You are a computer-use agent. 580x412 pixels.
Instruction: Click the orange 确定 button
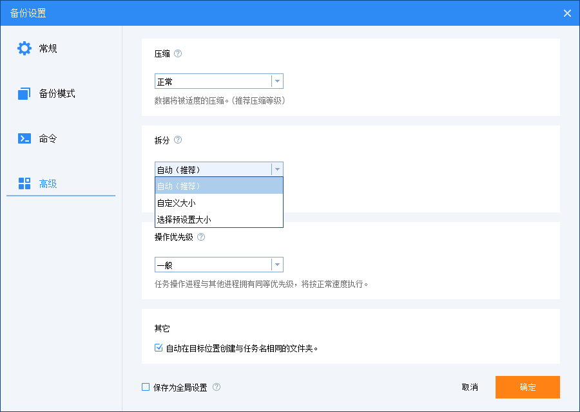[527, 387]
